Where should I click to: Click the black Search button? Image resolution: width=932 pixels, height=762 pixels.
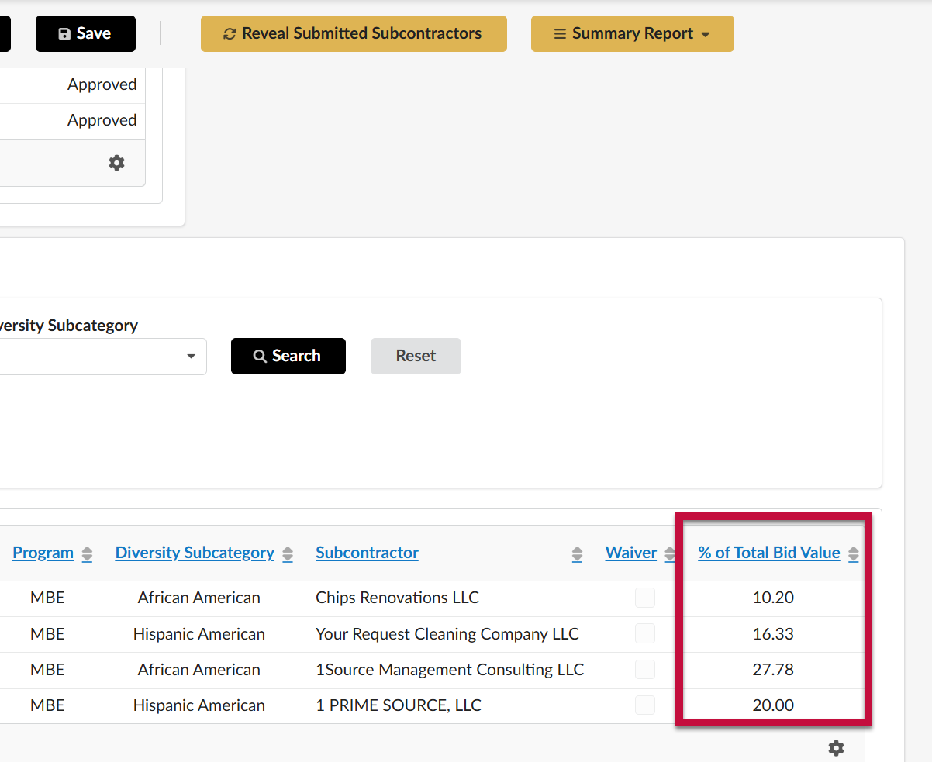coord(288,356)
